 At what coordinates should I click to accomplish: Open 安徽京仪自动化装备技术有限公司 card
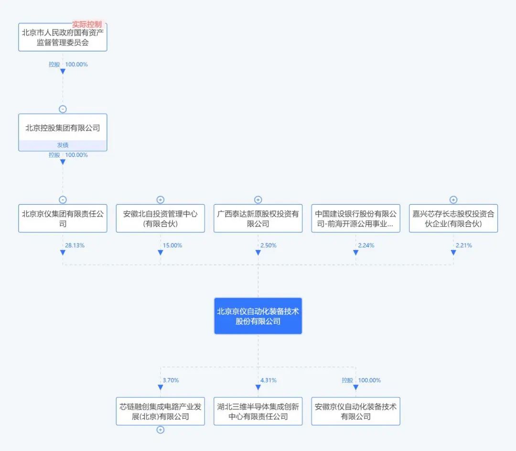pos(356,411)
